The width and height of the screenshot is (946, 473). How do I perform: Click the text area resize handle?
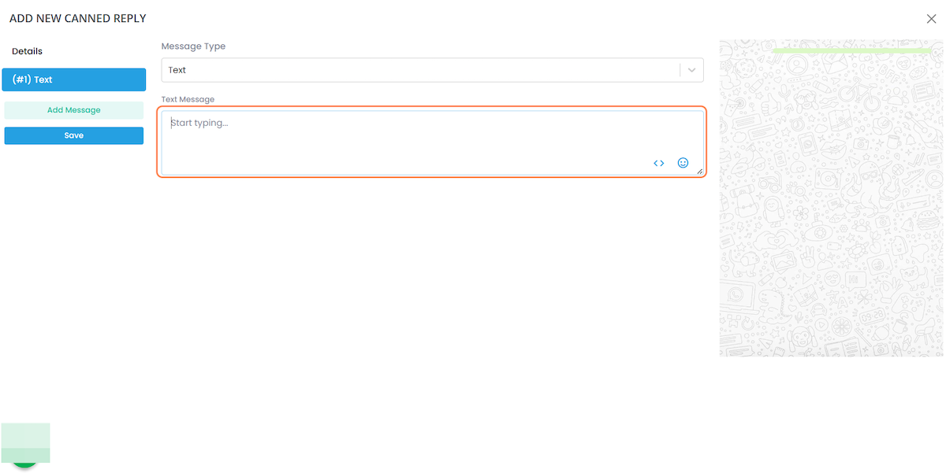tap(699, 171)
